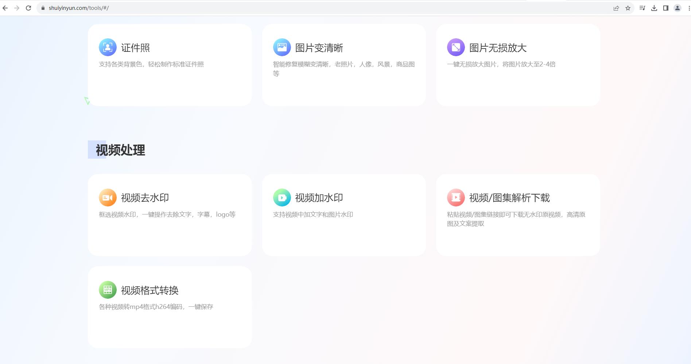Open the 视频去水印 tool card
691x364 pixels.
click(x=170, y=214)
